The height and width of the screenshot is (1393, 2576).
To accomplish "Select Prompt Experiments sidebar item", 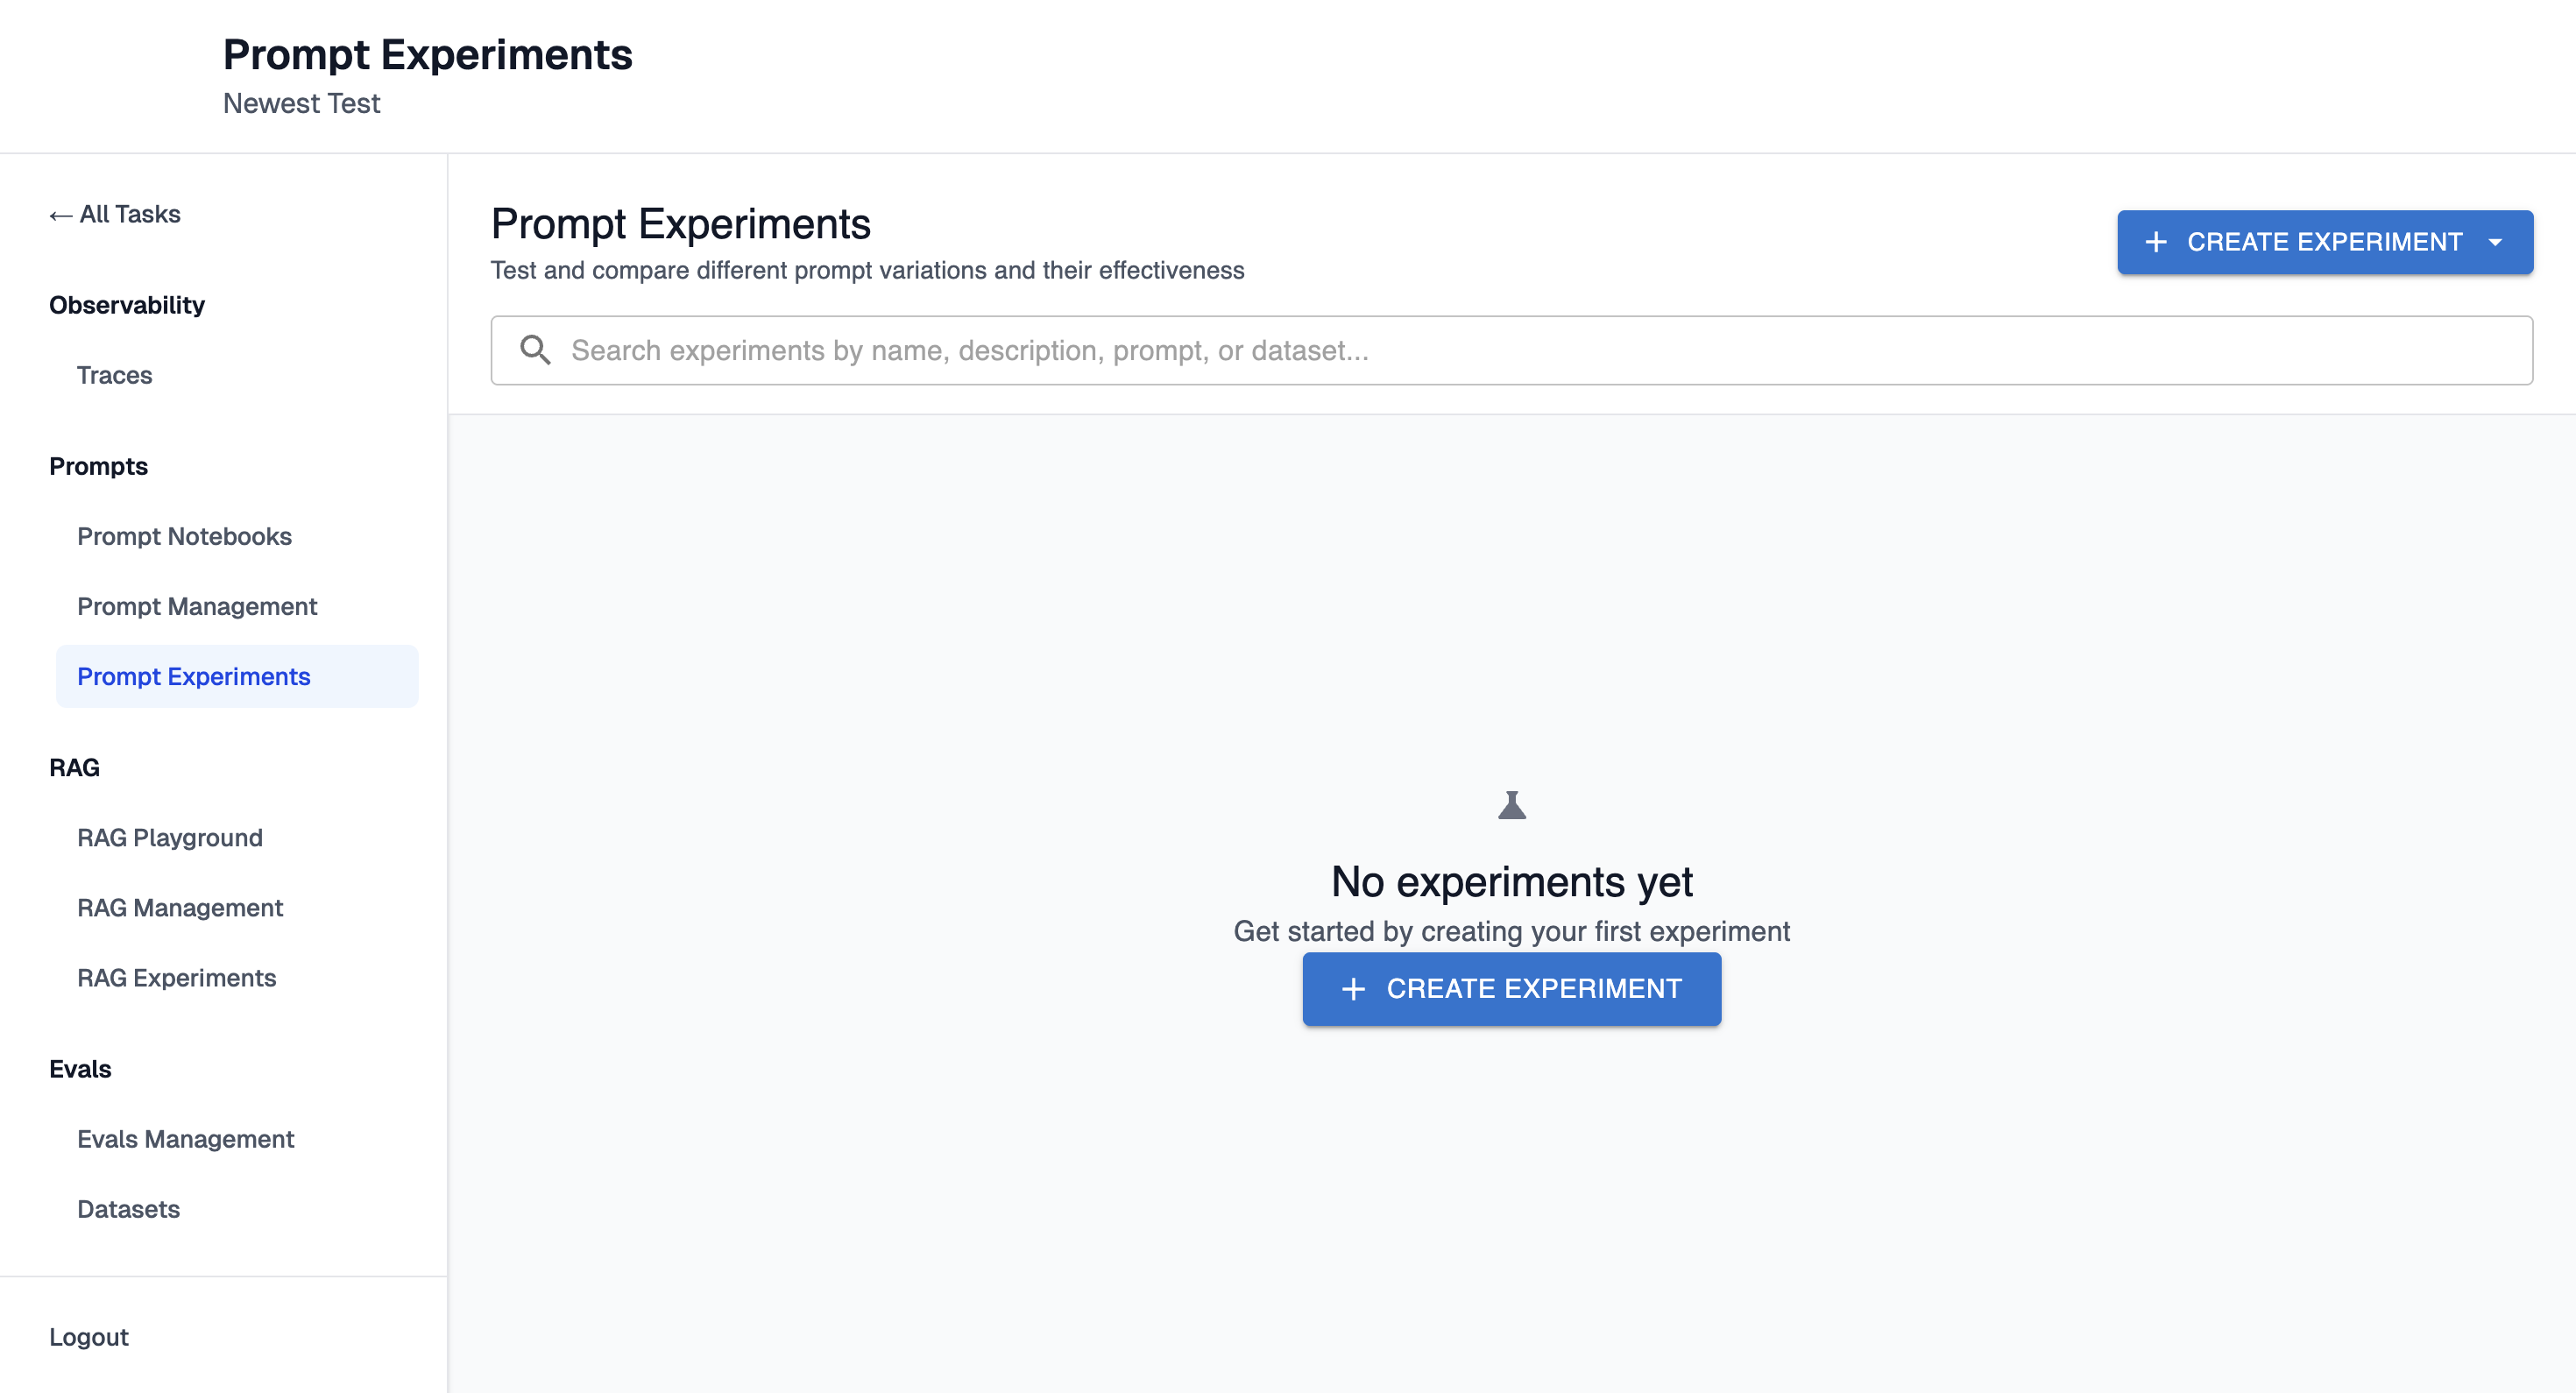I will (193, 676).
